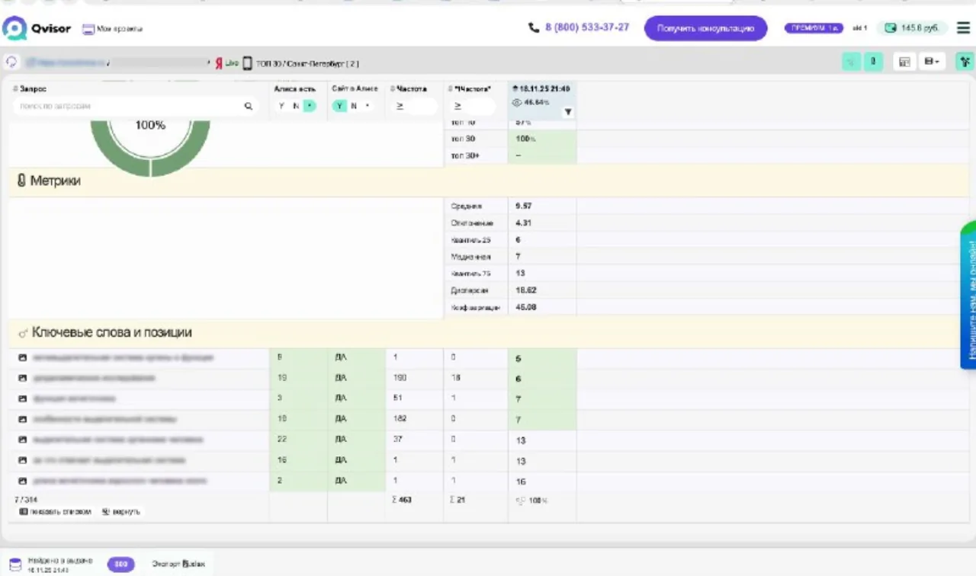
Task: Click the database icon beside Найдено в выдаче
Action: tap(15, 565)
